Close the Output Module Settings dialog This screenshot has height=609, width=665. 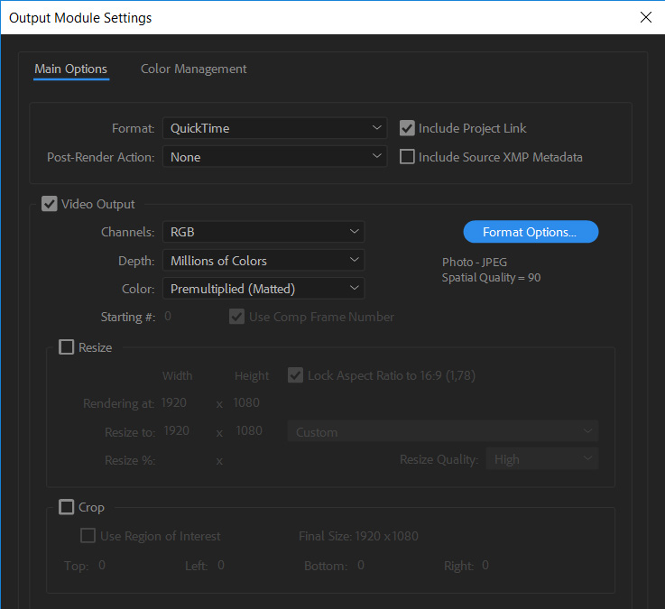point(645,17)
